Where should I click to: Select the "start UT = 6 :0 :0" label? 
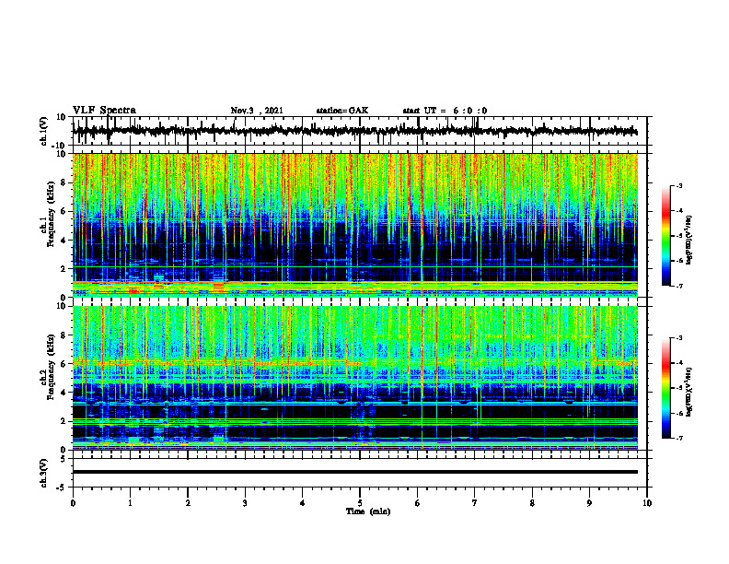[445, 111]
